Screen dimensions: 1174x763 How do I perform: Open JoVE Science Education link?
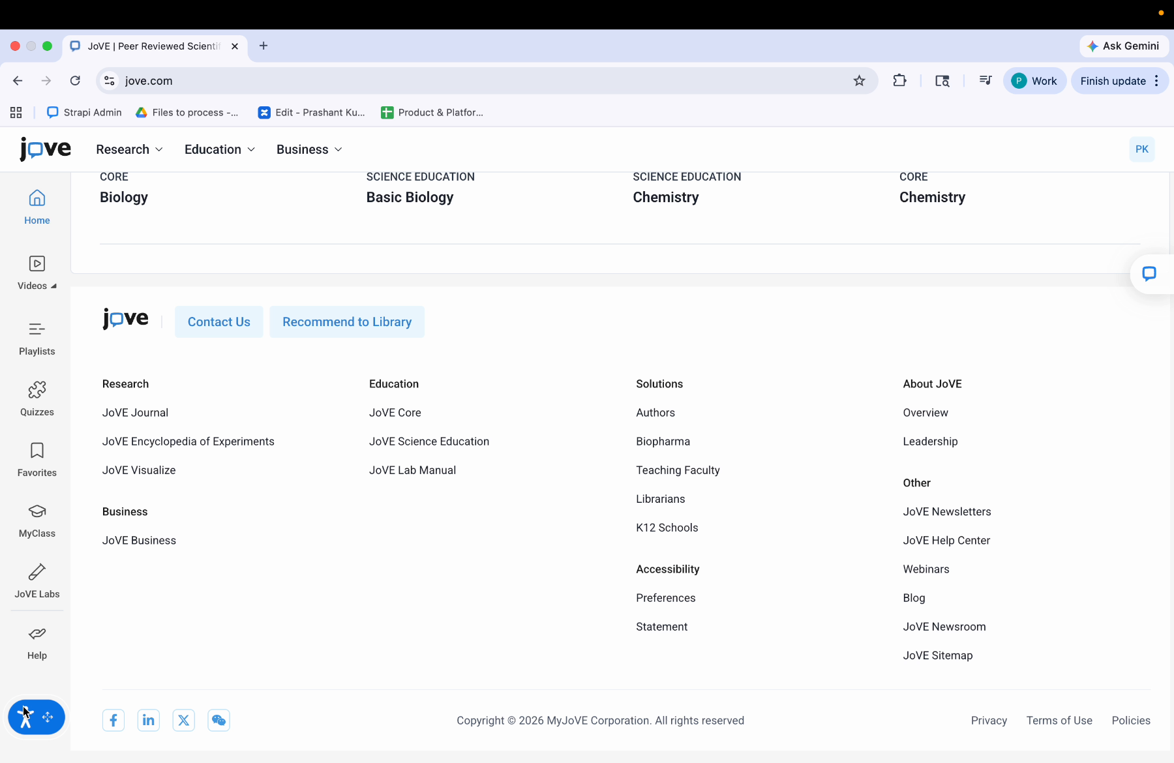(429, 441)
